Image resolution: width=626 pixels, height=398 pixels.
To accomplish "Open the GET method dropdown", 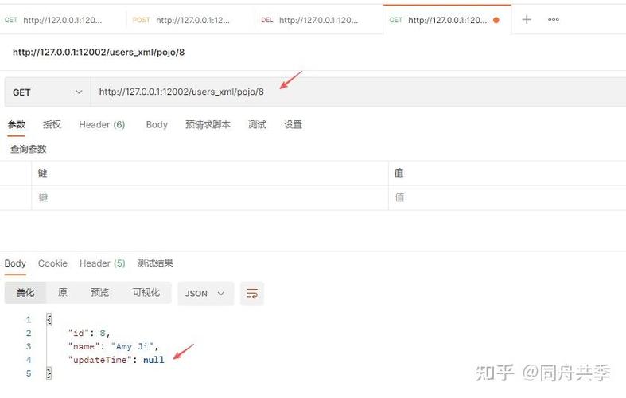I will pyautogui.click(x=47, y=92).
